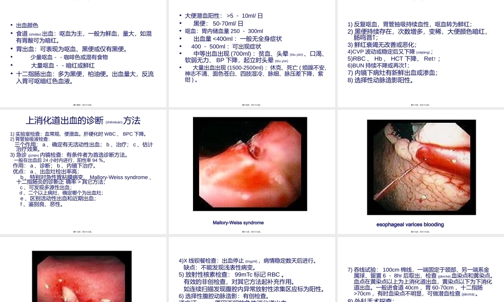Select the endoscopy photo in the bottom-left slide
The height and width of the screenshot is (302, 504).
click(x=82, y=279)
